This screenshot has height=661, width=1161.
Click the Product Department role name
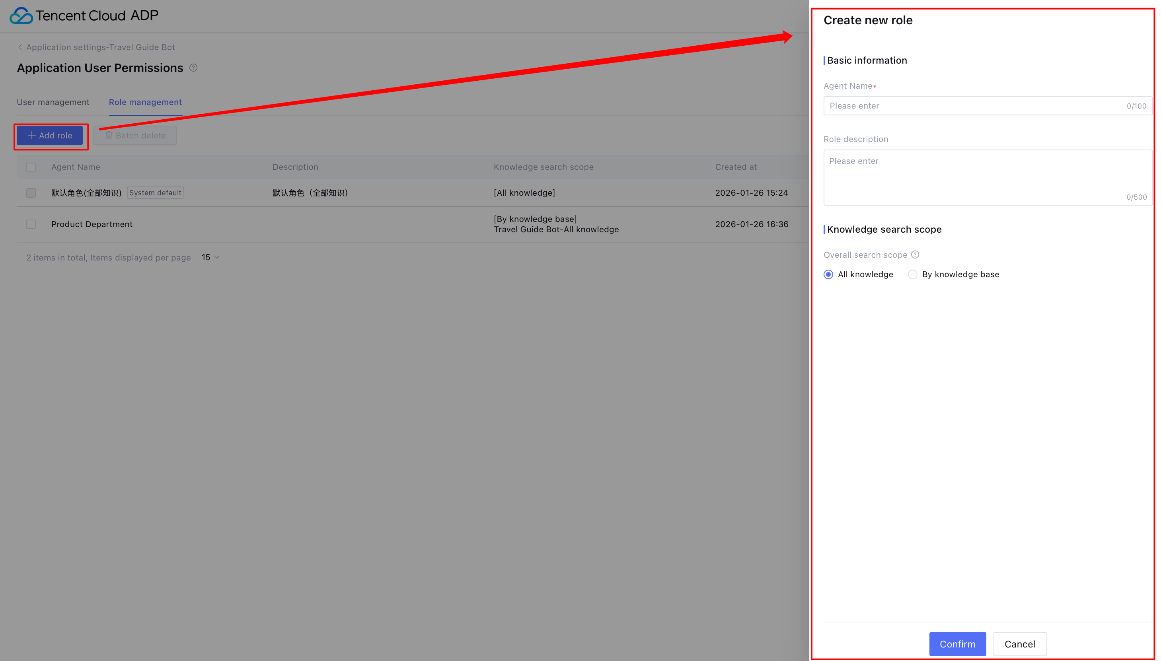92,224
